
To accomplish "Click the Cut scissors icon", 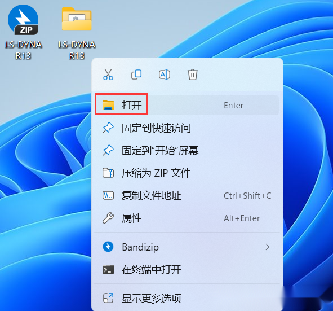I will [x=108, y=75].
